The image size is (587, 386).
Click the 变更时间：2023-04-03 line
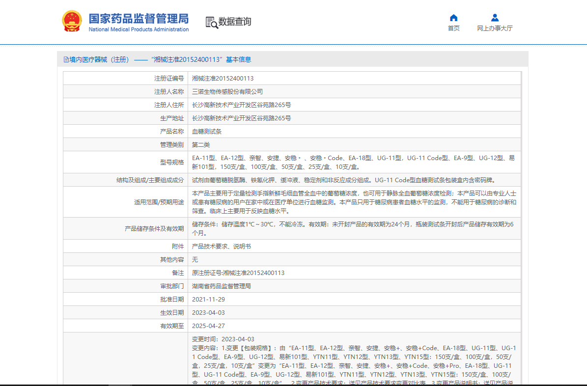[223, 339]
